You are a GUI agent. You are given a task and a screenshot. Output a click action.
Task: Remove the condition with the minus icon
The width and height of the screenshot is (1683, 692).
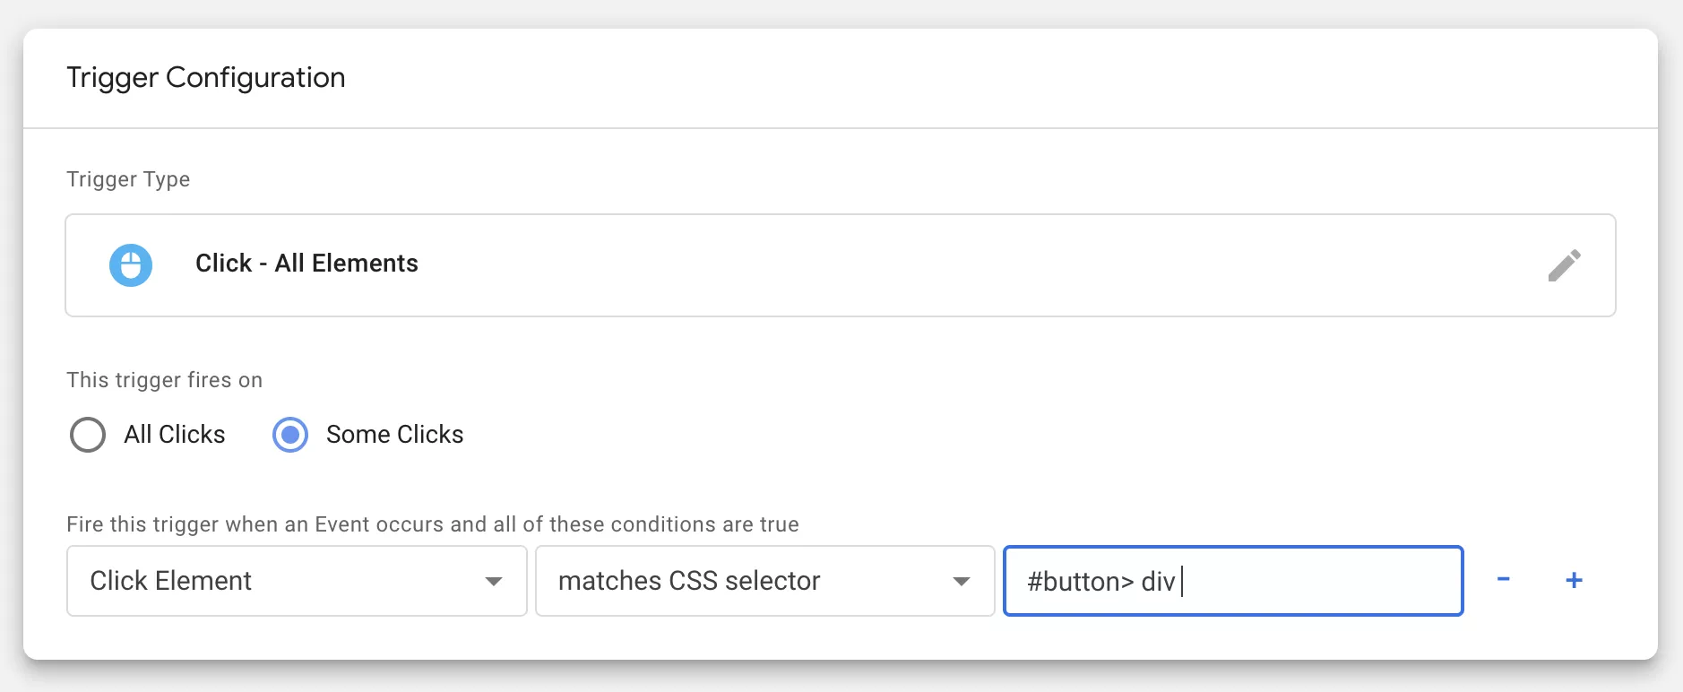click(1504, 580)
